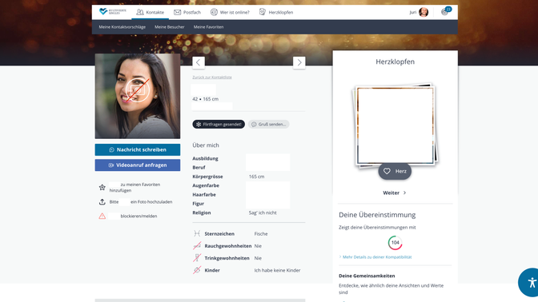Click Ich habe keine Kinder text

[277, 271]
